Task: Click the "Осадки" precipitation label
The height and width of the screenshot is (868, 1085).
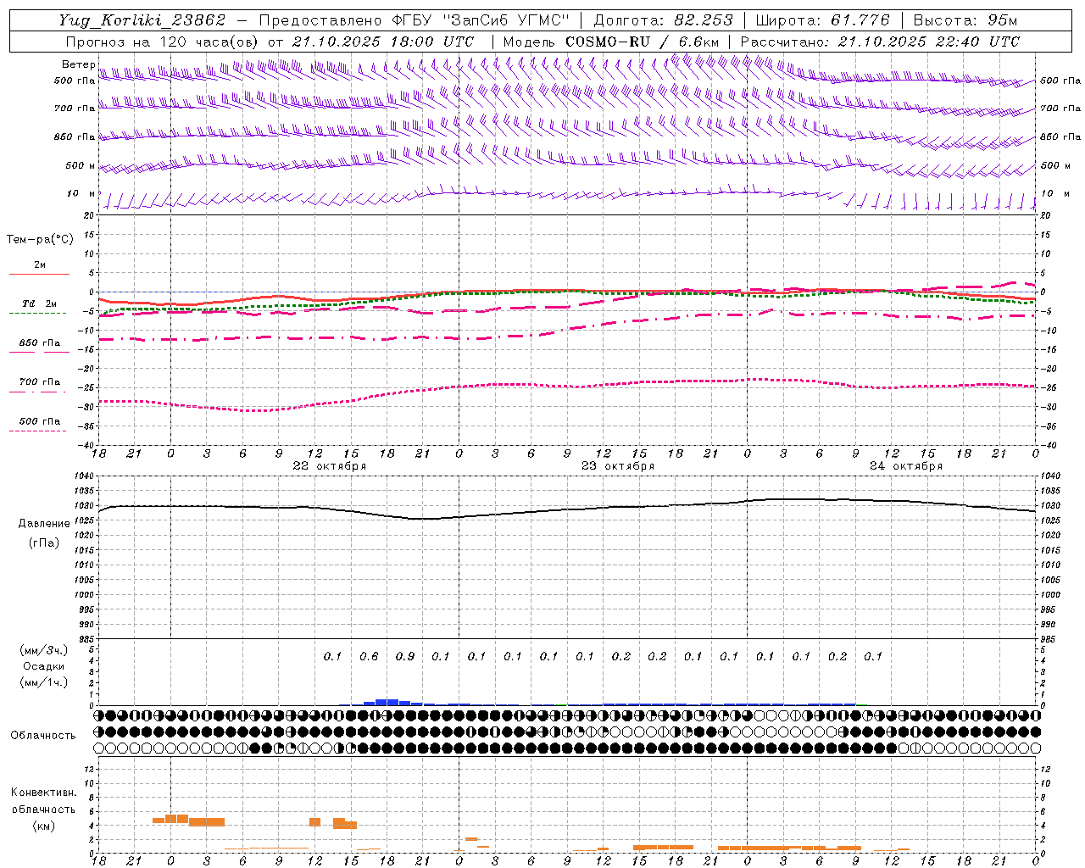Action: (44, 666)
